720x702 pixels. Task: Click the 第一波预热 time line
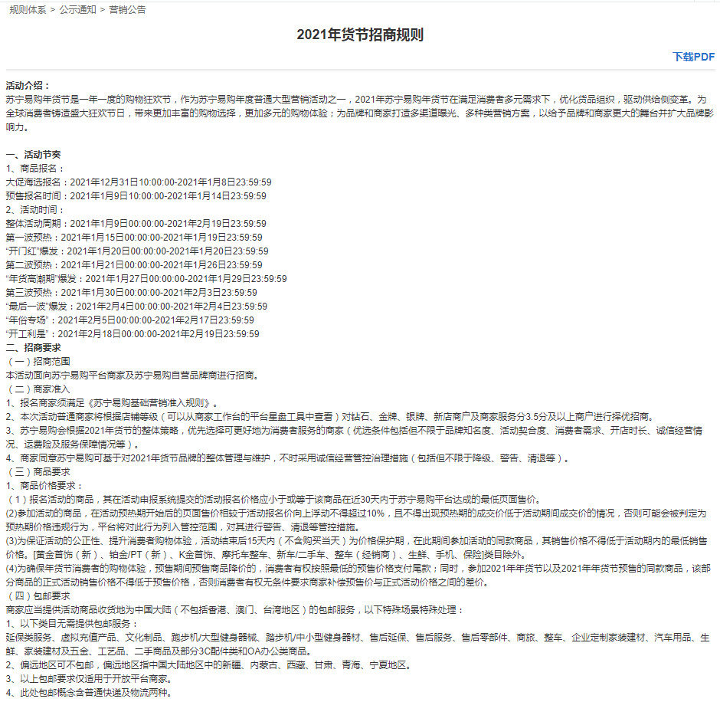click(x=134, y=237)
